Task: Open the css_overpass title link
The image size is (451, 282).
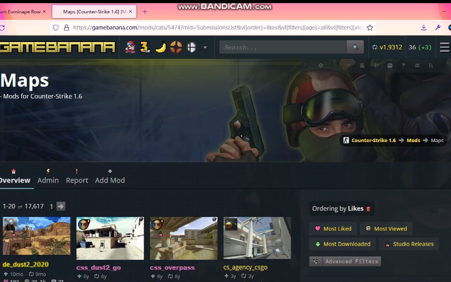Action: 172,267
